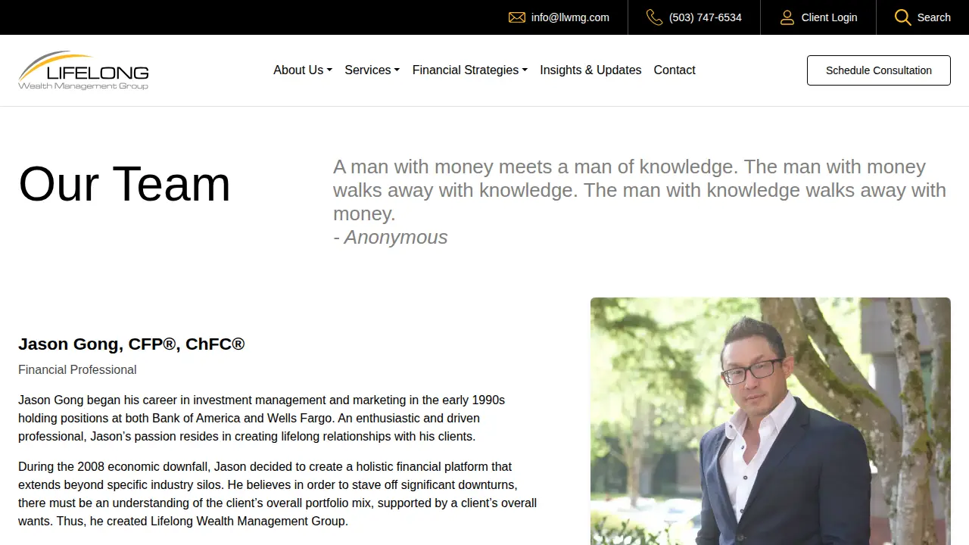Click the Financial Professional subtitle
The image size is (969, 545).
point(77,370)
